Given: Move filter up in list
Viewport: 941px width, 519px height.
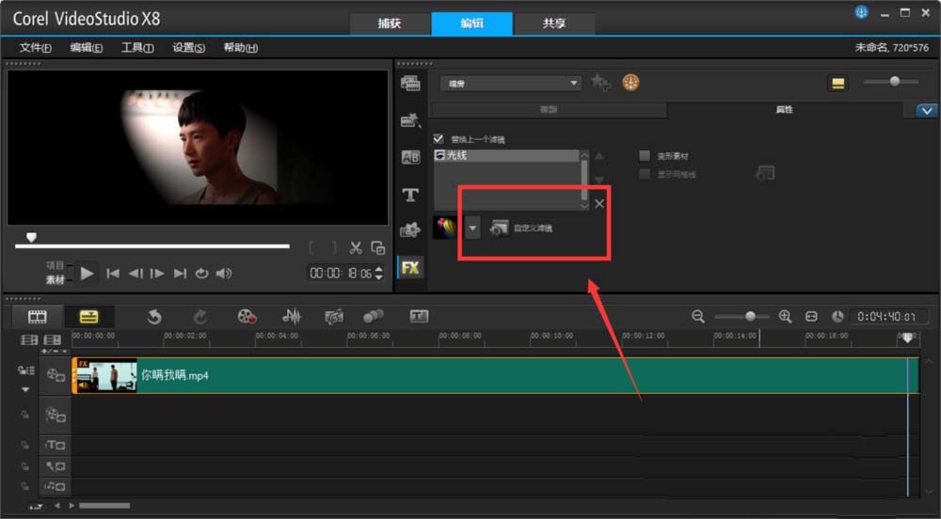Looking at the screenshot, I should coord(598,156).
